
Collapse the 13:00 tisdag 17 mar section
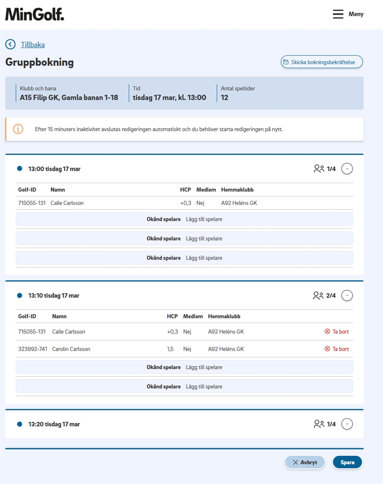click(x=347, y=169)
